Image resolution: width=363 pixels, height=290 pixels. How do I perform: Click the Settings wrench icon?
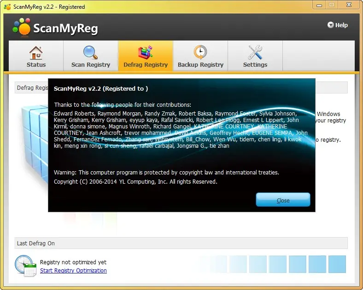255,52
